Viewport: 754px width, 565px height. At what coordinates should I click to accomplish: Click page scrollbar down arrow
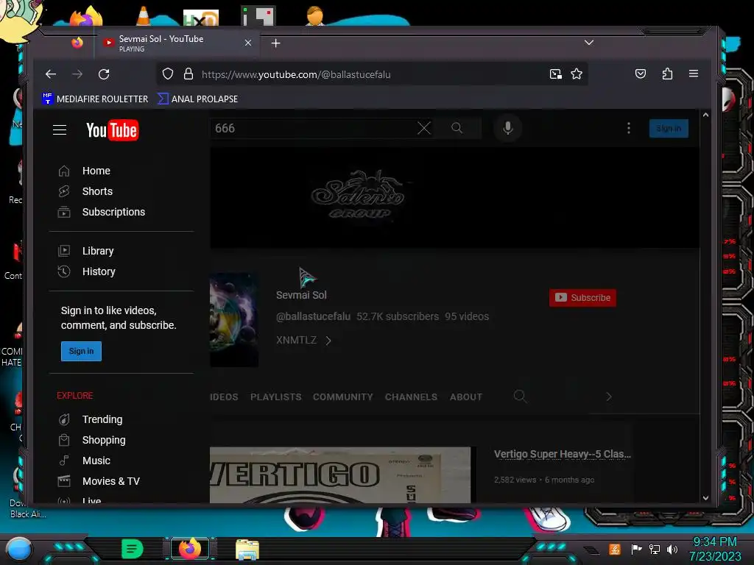705,498
